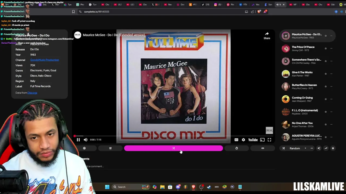Open the Brave shields icon
Screen dimensions: 346x194
point(259,12)
